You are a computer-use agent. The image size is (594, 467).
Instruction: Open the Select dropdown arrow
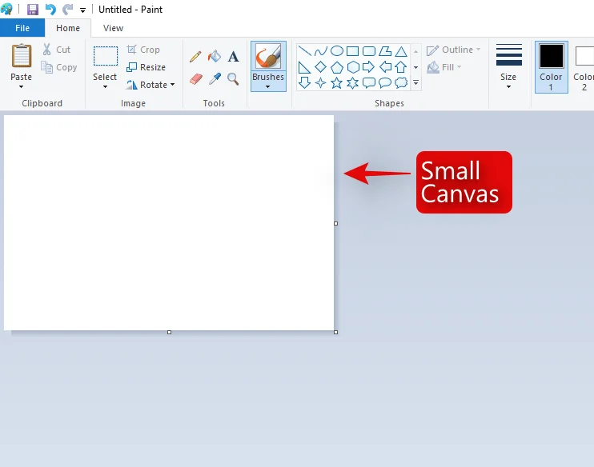coord(105,87)
